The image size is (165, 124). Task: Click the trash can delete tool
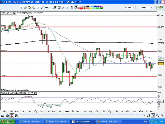tap(72, 7)
